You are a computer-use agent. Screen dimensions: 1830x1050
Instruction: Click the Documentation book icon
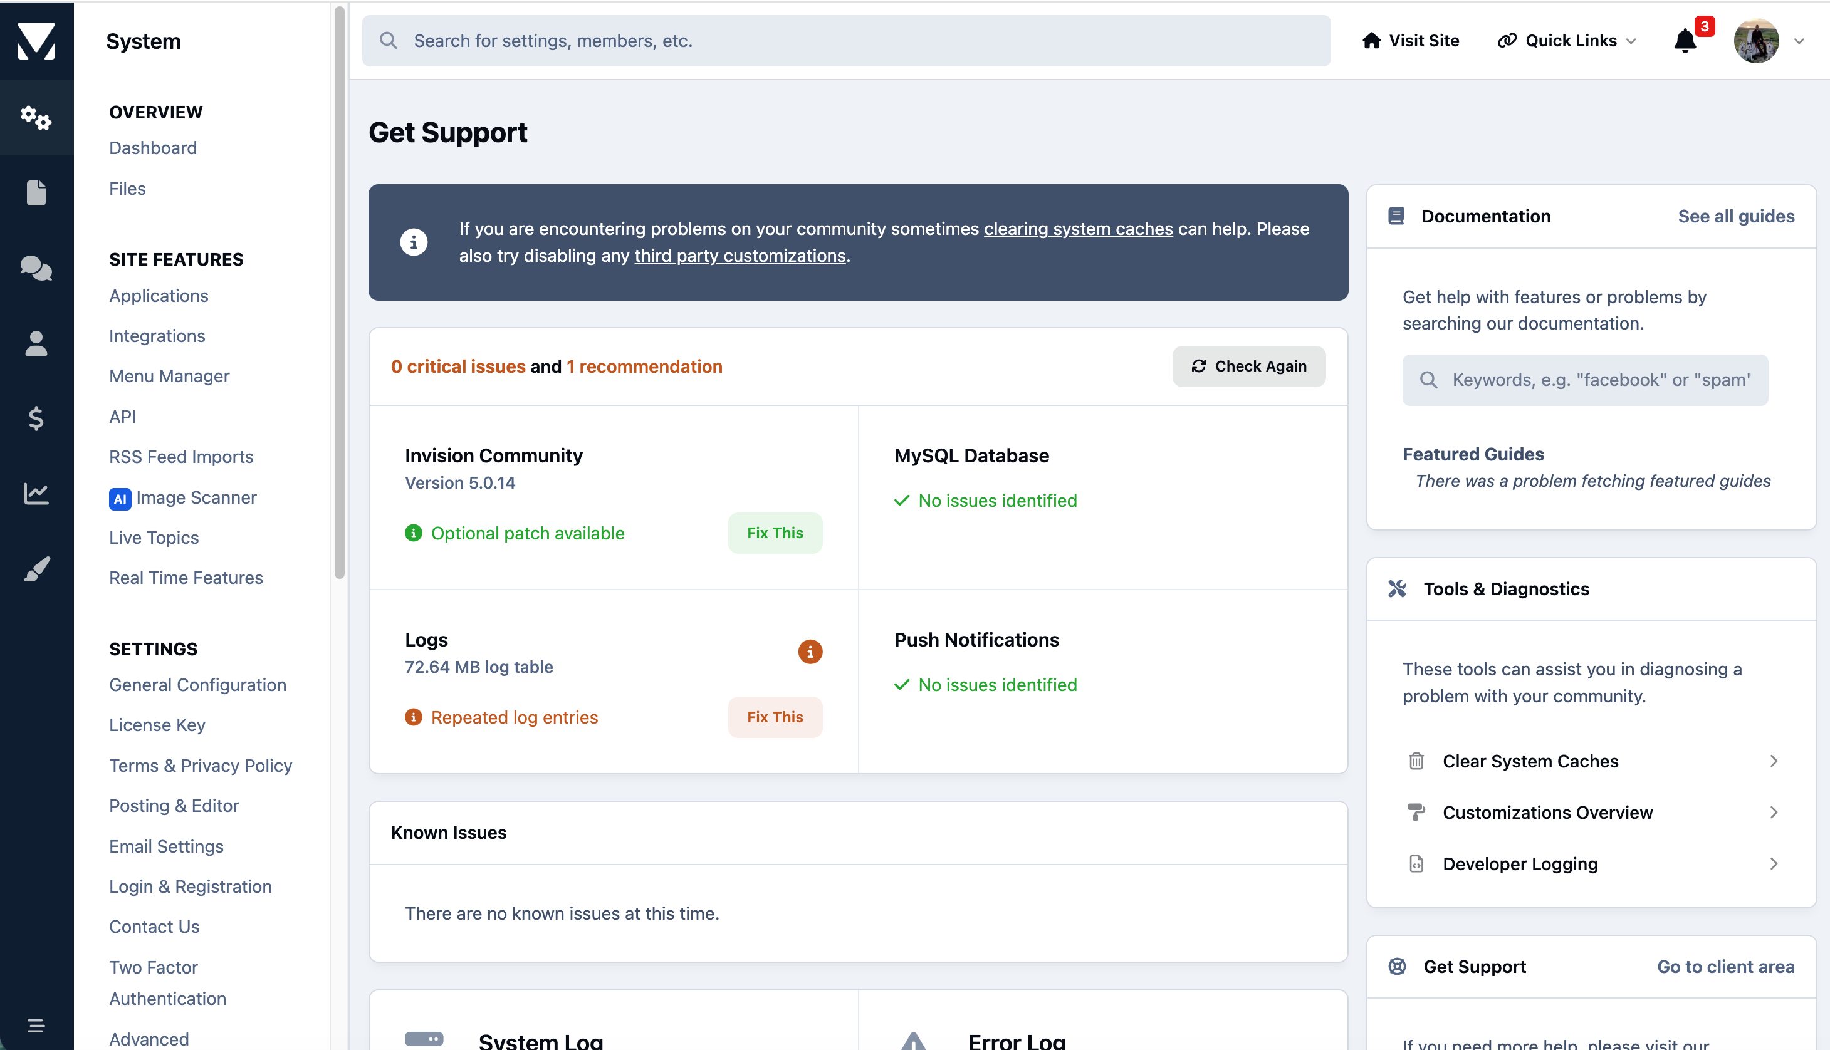click(1396, 216)
